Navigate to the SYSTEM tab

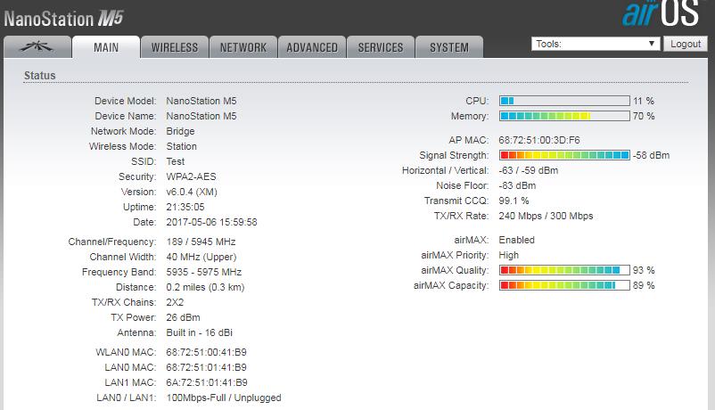point(448,47)
